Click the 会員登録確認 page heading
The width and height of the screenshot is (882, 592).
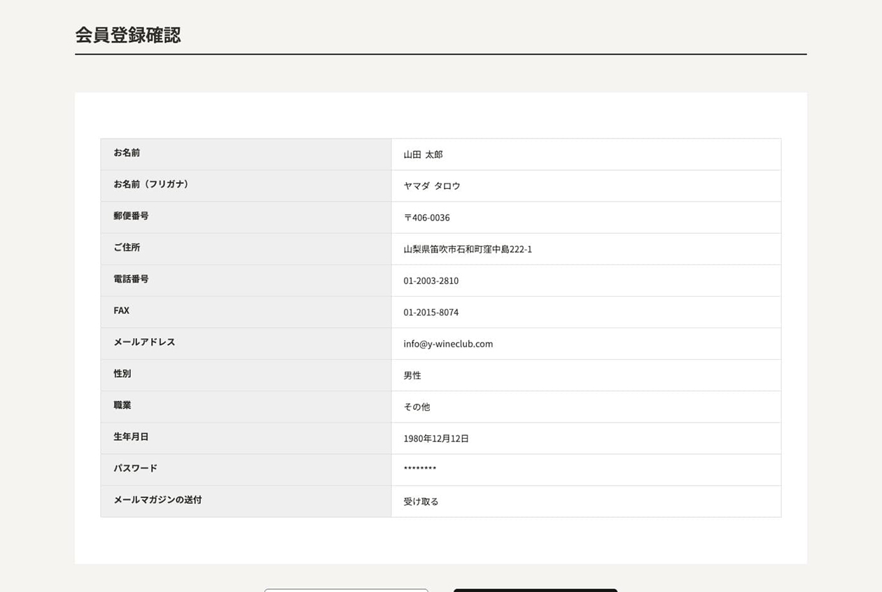[x=128, y=35]
